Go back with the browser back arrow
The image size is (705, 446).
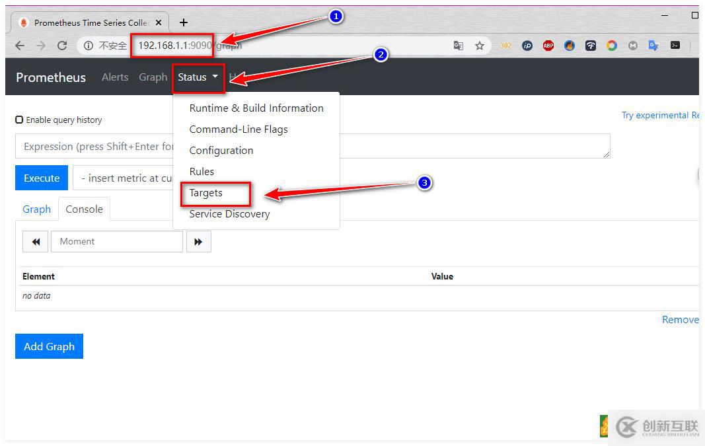pyautogui.click(x=20, y=46)
